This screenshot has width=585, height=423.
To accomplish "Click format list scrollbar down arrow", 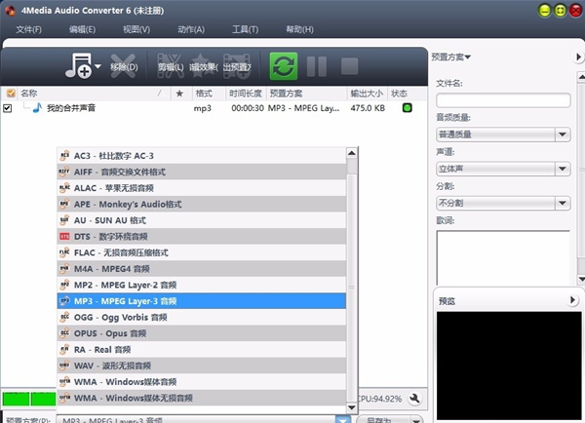I will (351, 407).
